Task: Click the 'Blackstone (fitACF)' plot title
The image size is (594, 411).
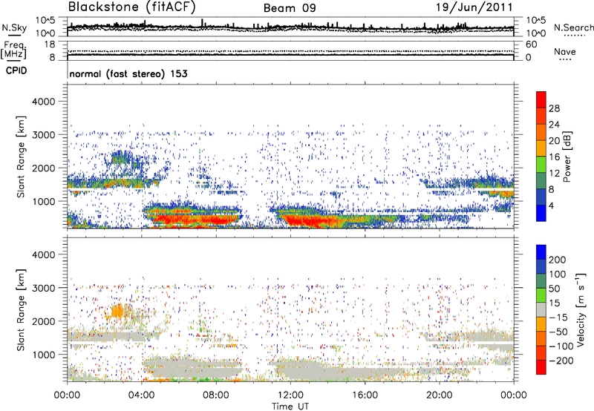Action: tap(132, 7)
